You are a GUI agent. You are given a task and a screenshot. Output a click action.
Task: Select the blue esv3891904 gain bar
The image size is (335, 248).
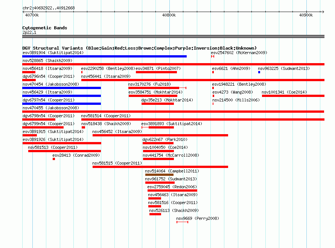[x=105, y=56]
